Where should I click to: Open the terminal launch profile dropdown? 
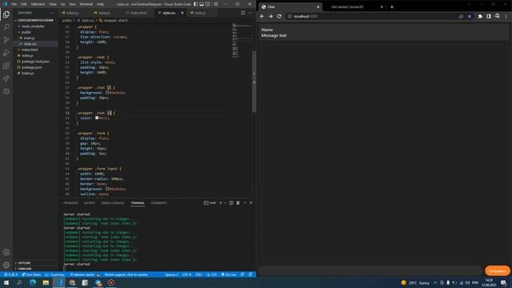click(225, 202)
